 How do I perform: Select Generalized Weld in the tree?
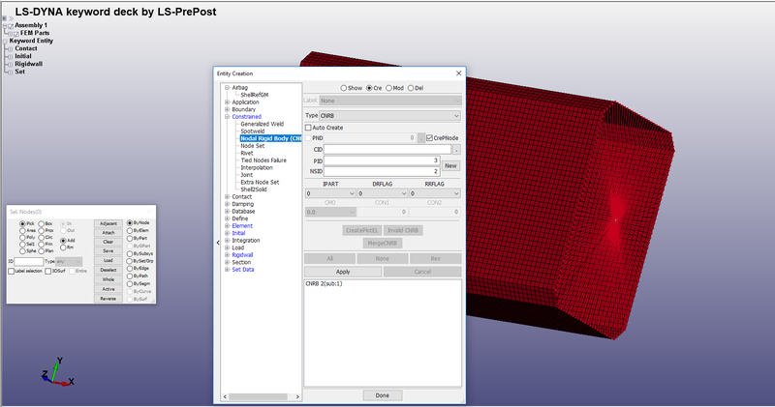point(262,124)
